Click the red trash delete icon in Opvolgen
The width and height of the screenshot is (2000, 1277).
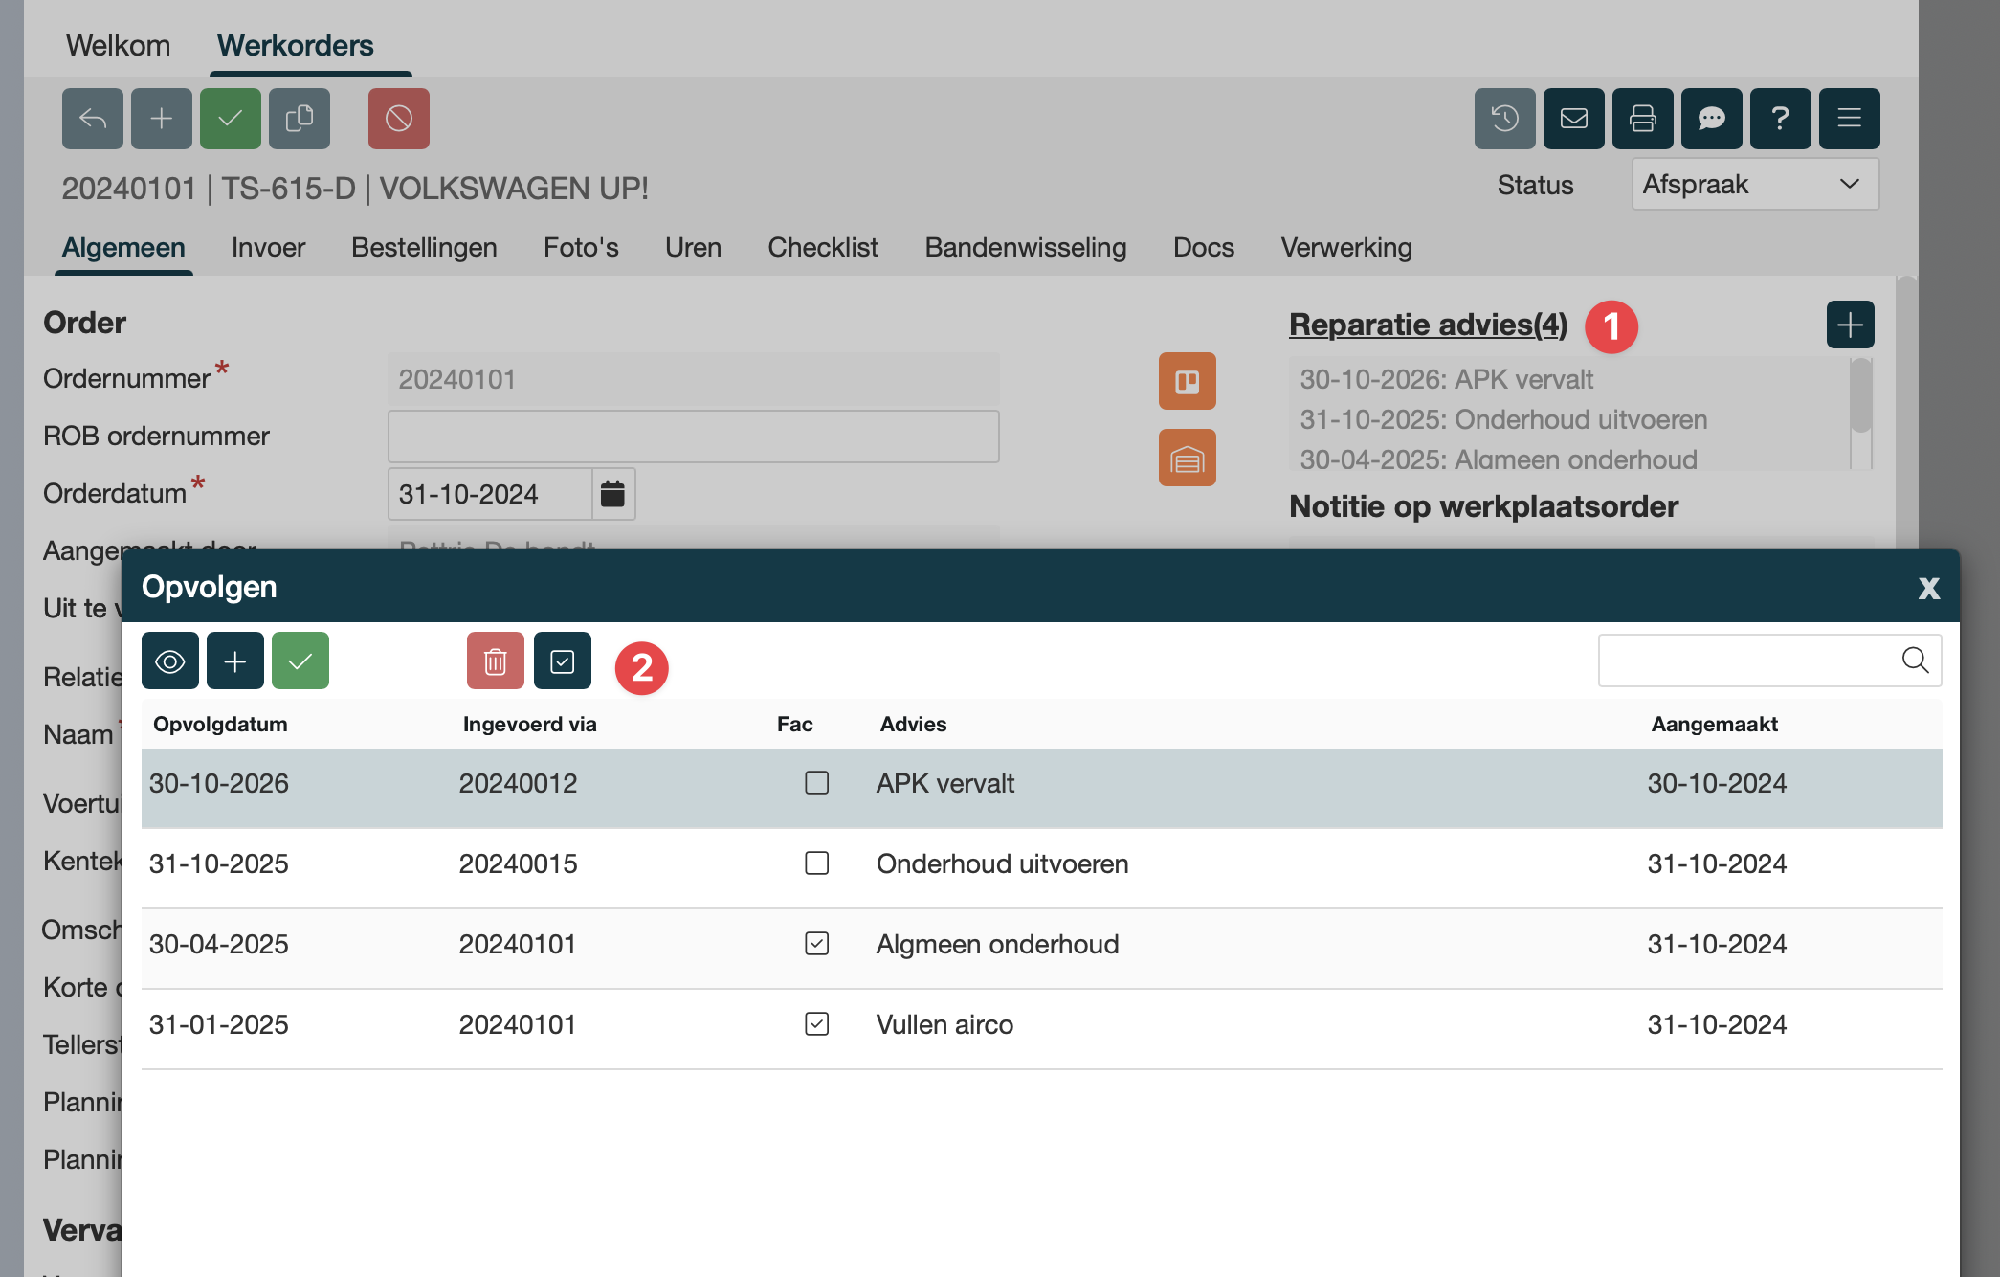[495, 661]
